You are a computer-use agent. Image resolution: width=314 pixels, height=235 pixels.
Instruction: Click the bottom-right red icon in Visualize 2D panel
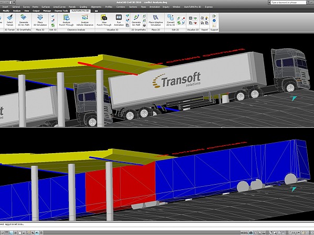195,23
